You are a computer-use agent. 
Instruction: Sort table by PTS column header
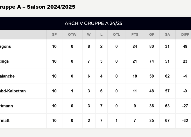[135, 35]
